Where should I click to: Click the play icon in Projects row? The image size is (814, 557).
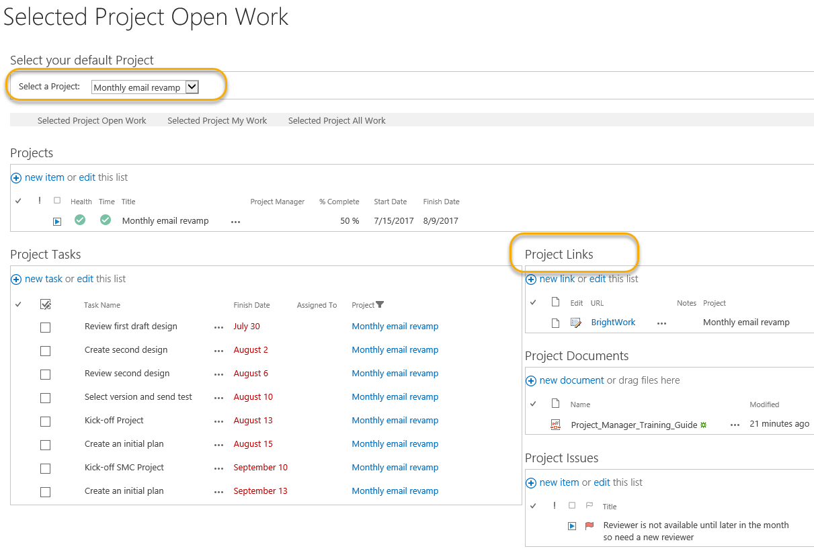[x=57, y=222]
